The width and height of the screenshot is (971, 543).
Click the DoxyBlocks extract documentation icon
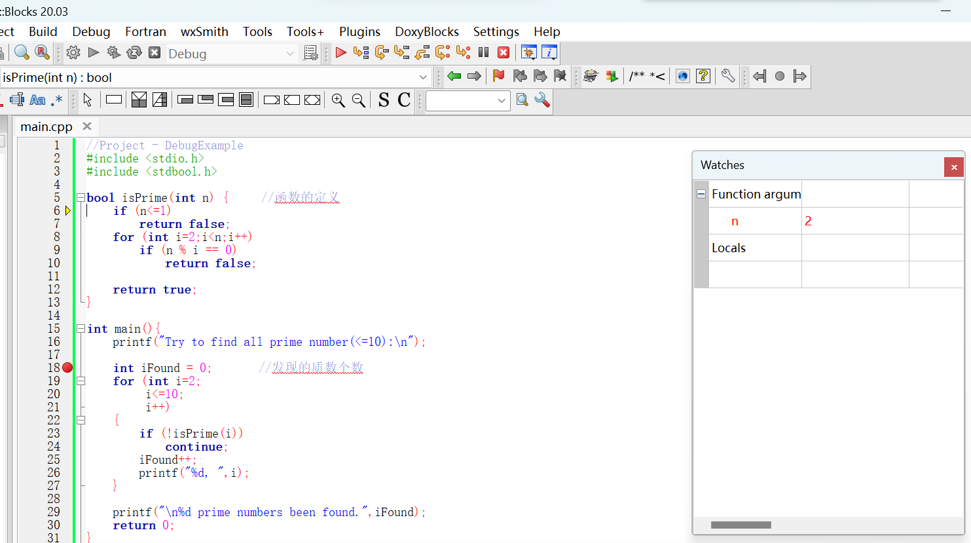(612, 76)
